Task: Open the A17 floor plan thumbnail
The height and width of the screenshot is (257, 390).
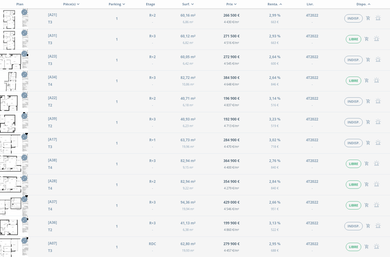Action: point(14,143)
